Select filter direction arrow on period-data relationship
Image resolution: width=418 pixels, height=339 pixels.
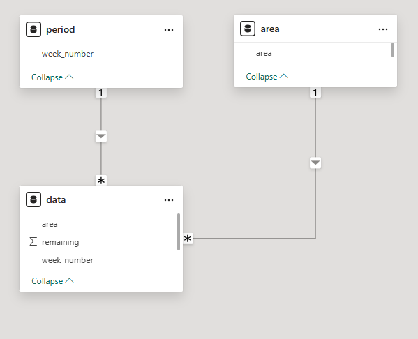tap(101, 137)
